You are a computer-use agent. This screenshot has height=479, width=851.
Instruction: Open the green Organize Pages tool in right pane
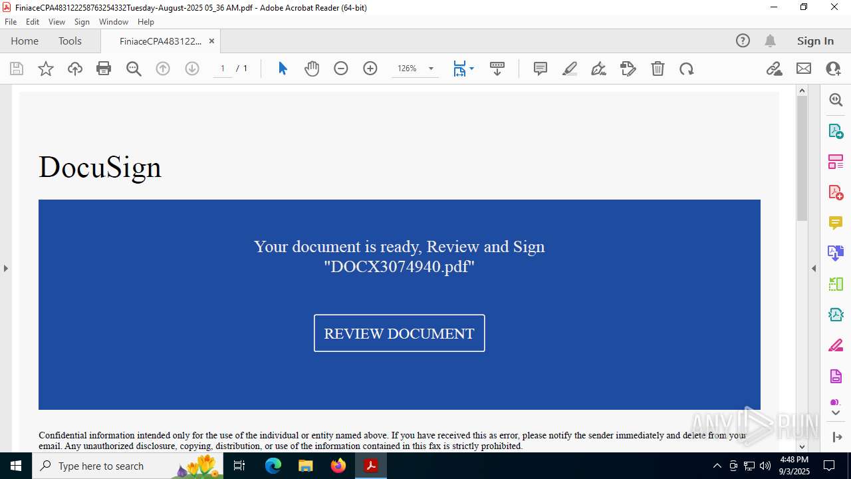click(x=836, y=283)
